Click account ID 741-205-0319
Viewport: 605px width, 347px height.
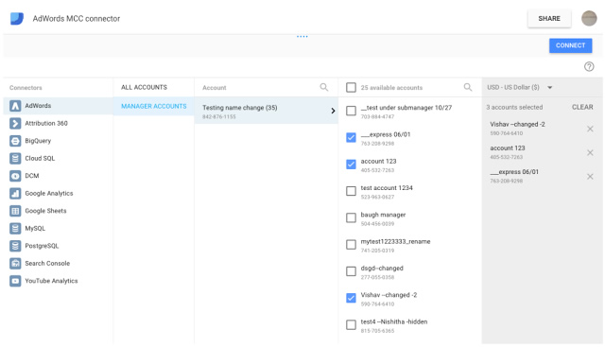coord(377,251)
